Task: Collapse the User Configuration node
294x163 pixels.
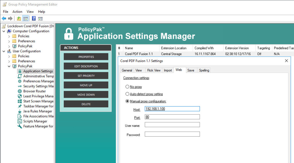Action: (x=4, y=51)
